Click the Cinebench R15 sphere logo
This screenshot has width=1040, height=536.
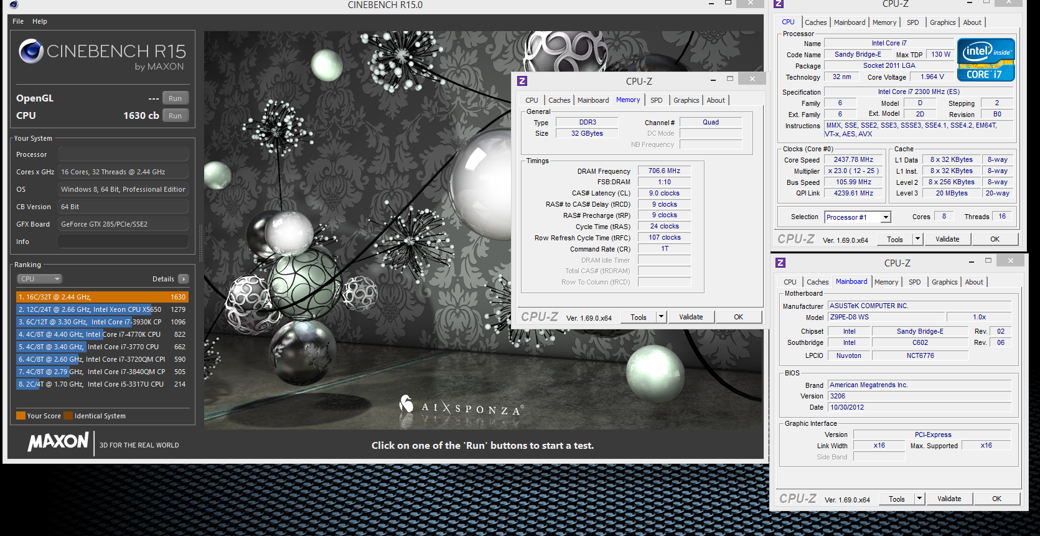[x=31, y=51]
